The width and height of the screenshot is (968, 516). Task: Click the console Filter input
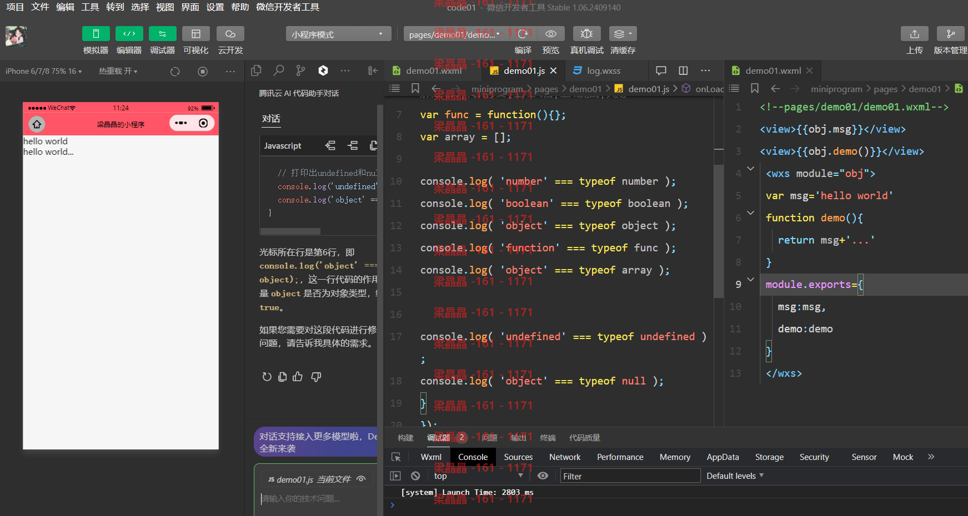point(630,475)
